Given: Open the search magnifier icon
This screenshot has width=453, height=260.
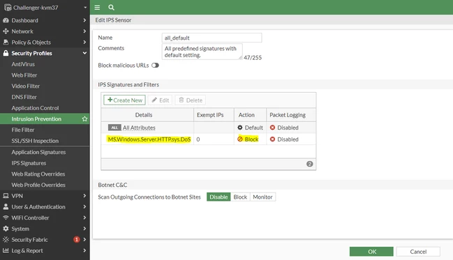Looking at the screenshot, I should pos(111,8).
